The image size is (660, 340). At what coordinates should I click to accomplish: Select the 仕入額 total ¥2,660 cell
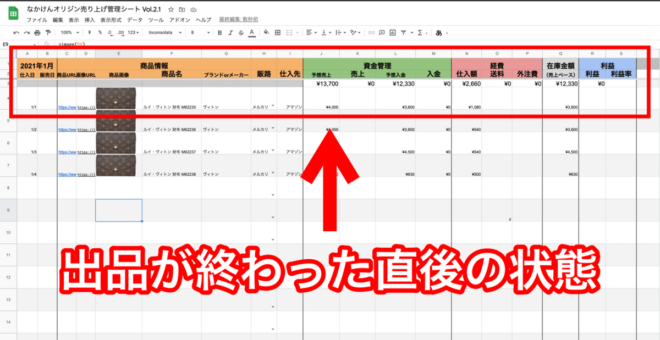[x=466, y=83]
